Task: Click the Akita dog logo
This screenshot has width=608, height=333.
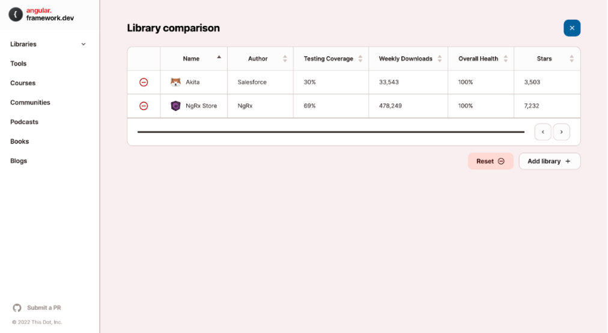Action: [175, 82]
